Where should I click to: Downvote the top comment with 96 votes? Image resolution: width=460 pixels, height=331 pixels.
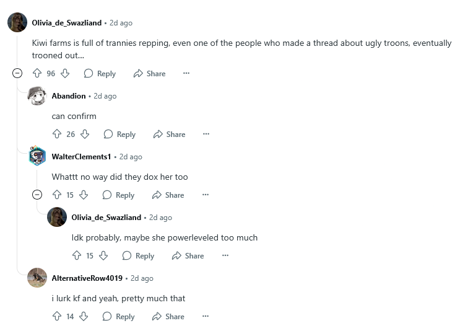click(x=65, y=73)
